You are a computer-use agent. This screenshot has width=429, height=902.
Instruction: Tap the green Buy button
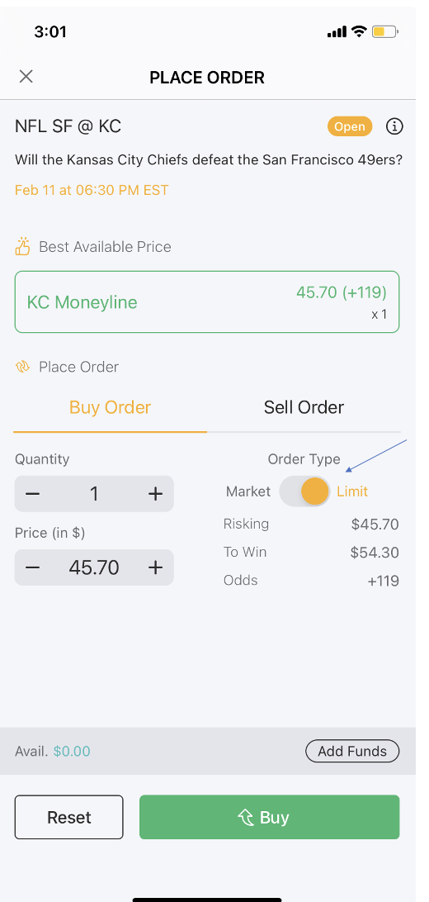[x=269, y=817]
